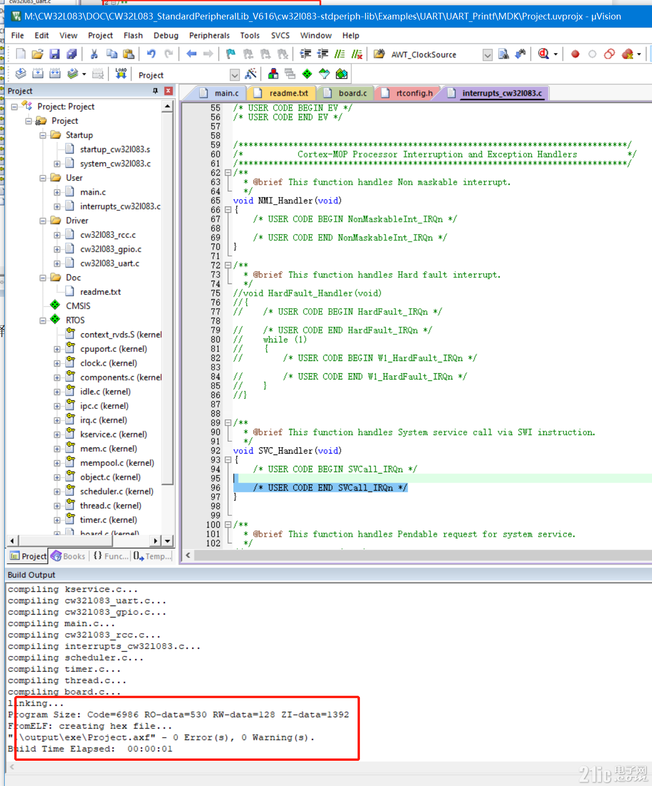Click the project tree horizontal scrollbar right arrow
Image resolution: width=652 pixels, height=786 pixels.
155,541
